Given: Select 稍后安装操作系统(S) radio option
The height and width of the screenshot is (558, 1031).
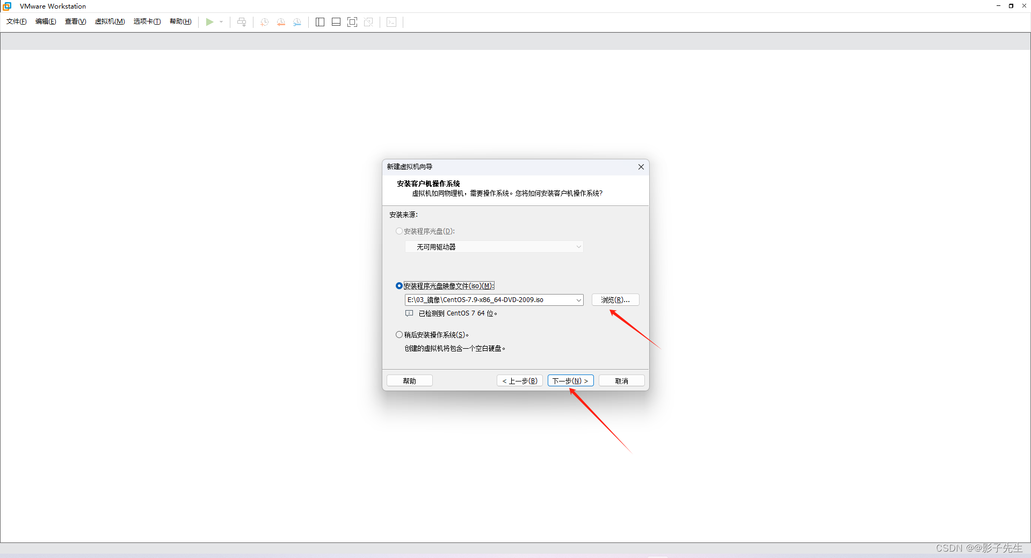Looking at the screenshot, I should click(x=399, y=335).
